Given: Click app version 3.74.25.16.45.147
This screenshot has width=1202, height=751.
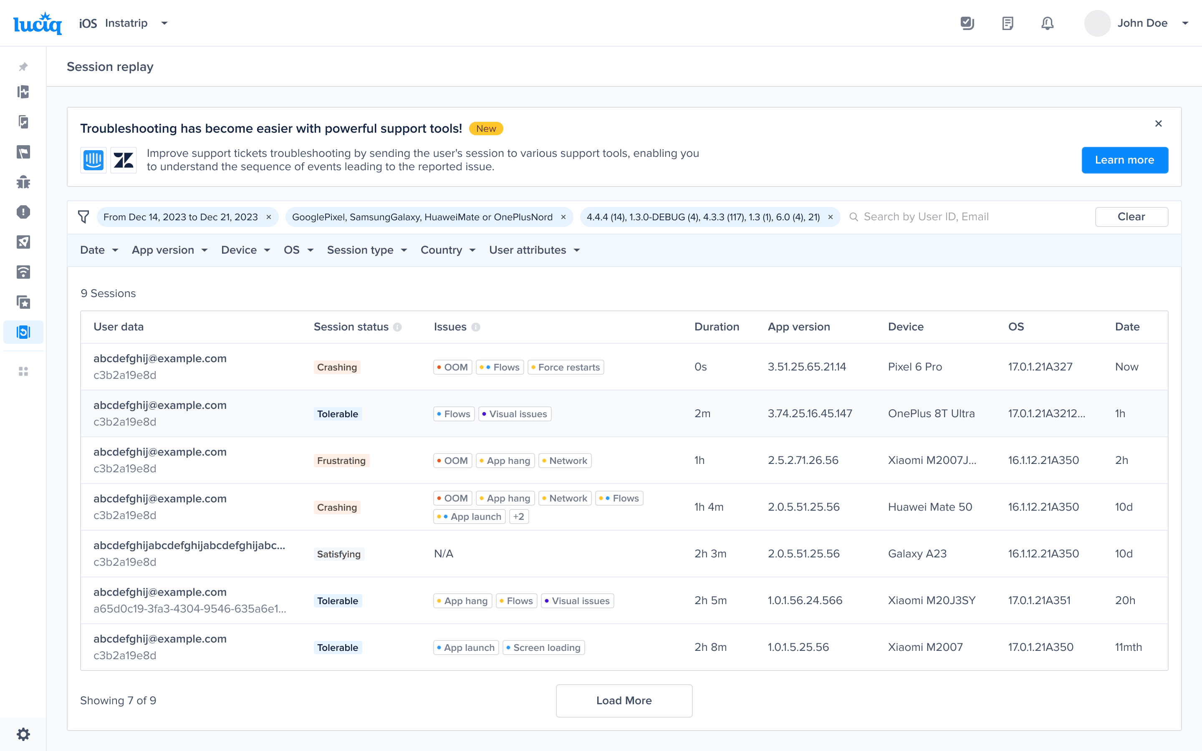Looking at the screenshot, I should 810,414.
